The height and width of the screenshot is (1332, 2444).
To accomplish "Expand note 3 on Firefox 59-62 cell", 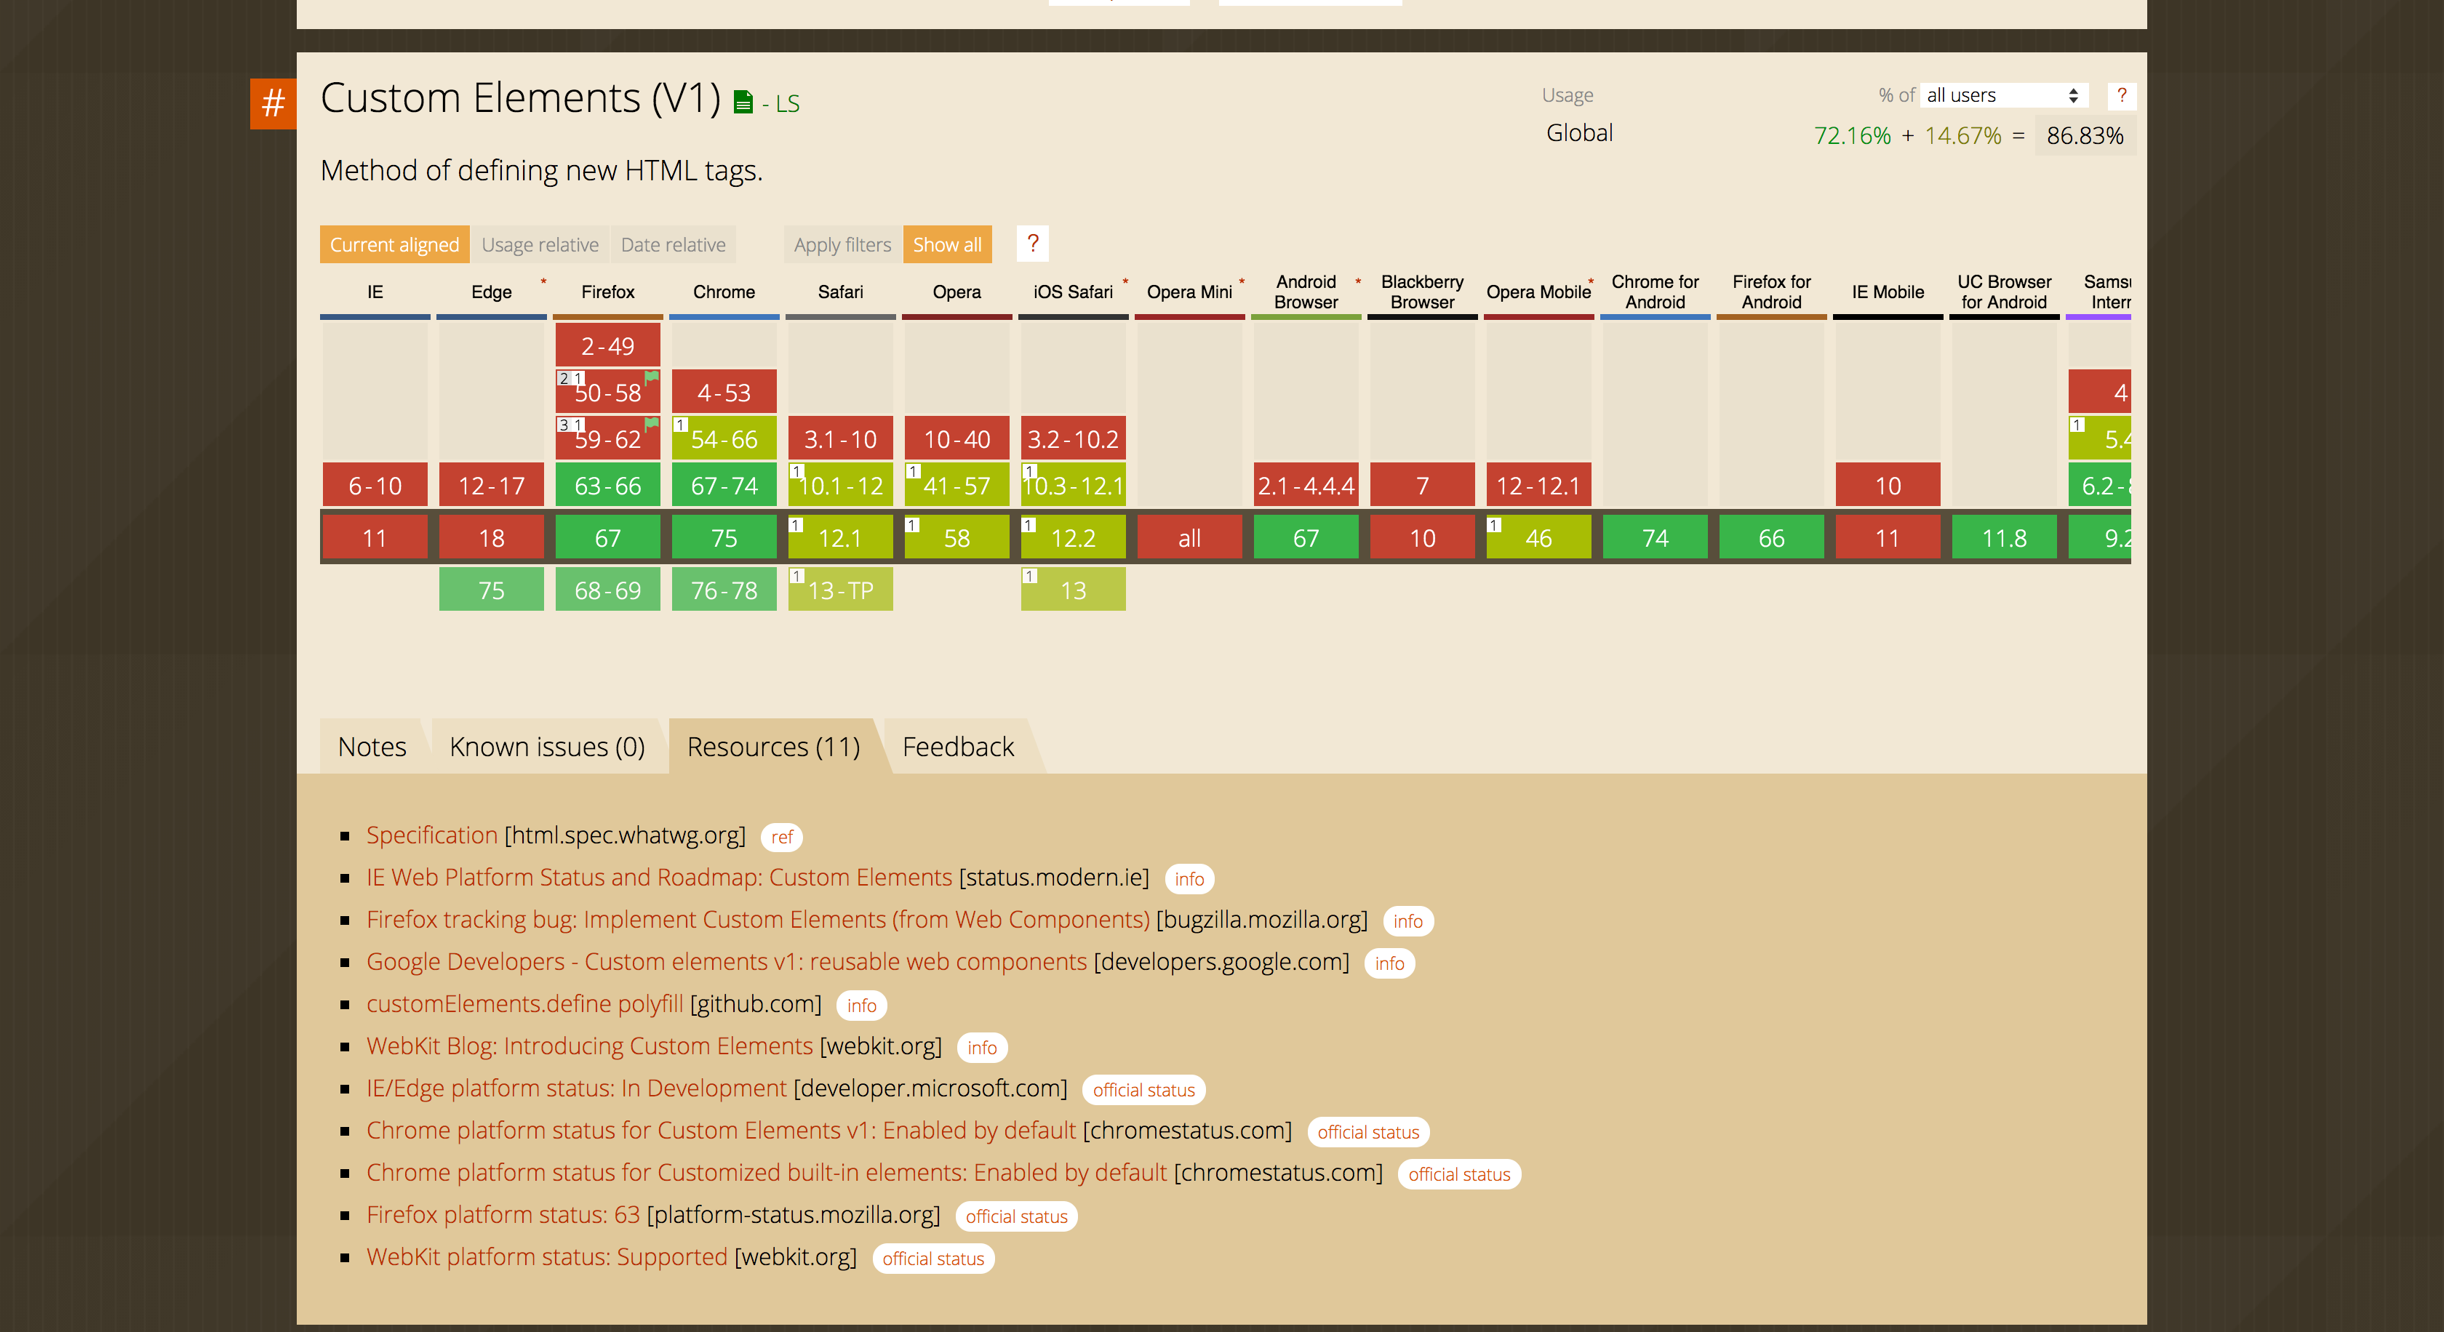I will pyautogui.click(x=565, y=425).
